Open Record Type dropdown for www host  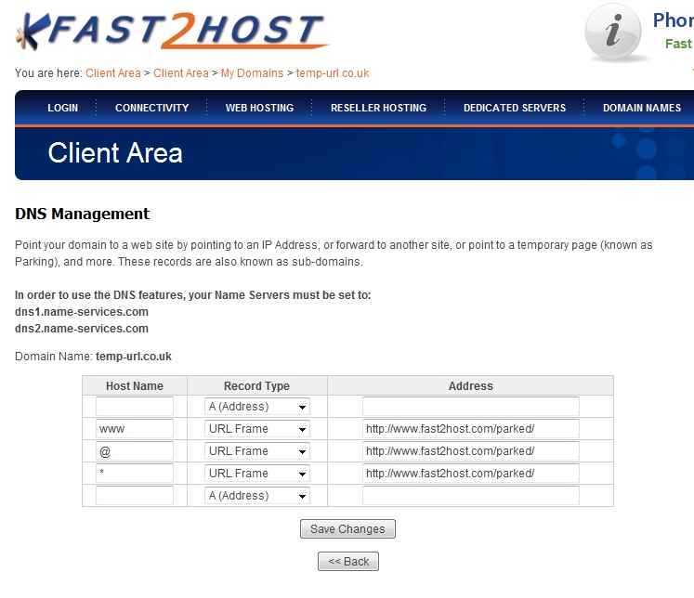(257, 429)
